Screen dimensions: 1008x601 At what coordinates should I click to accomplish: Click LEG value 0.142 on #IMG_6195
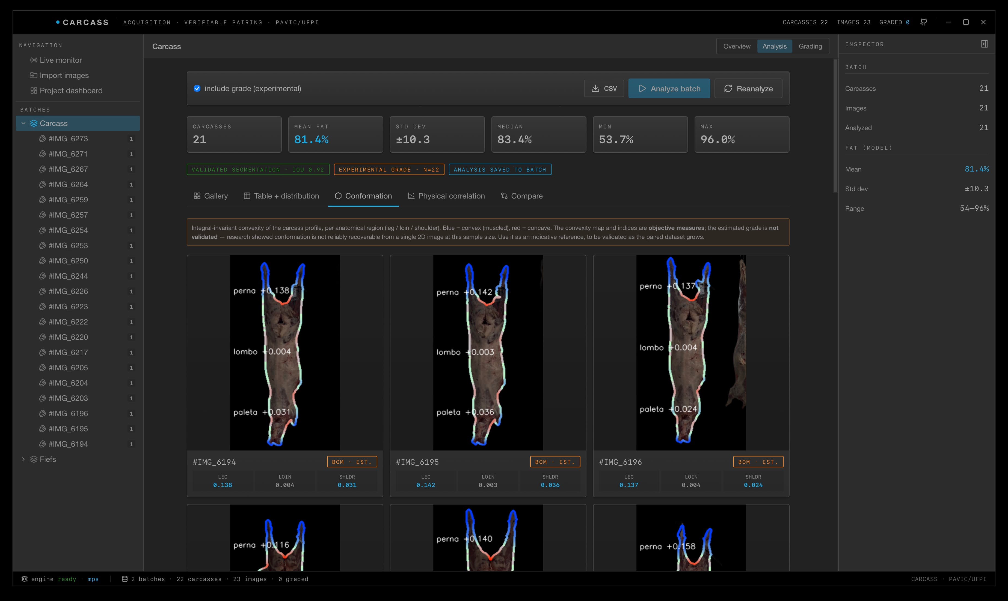pyautogui.click(x=426, y=485)
